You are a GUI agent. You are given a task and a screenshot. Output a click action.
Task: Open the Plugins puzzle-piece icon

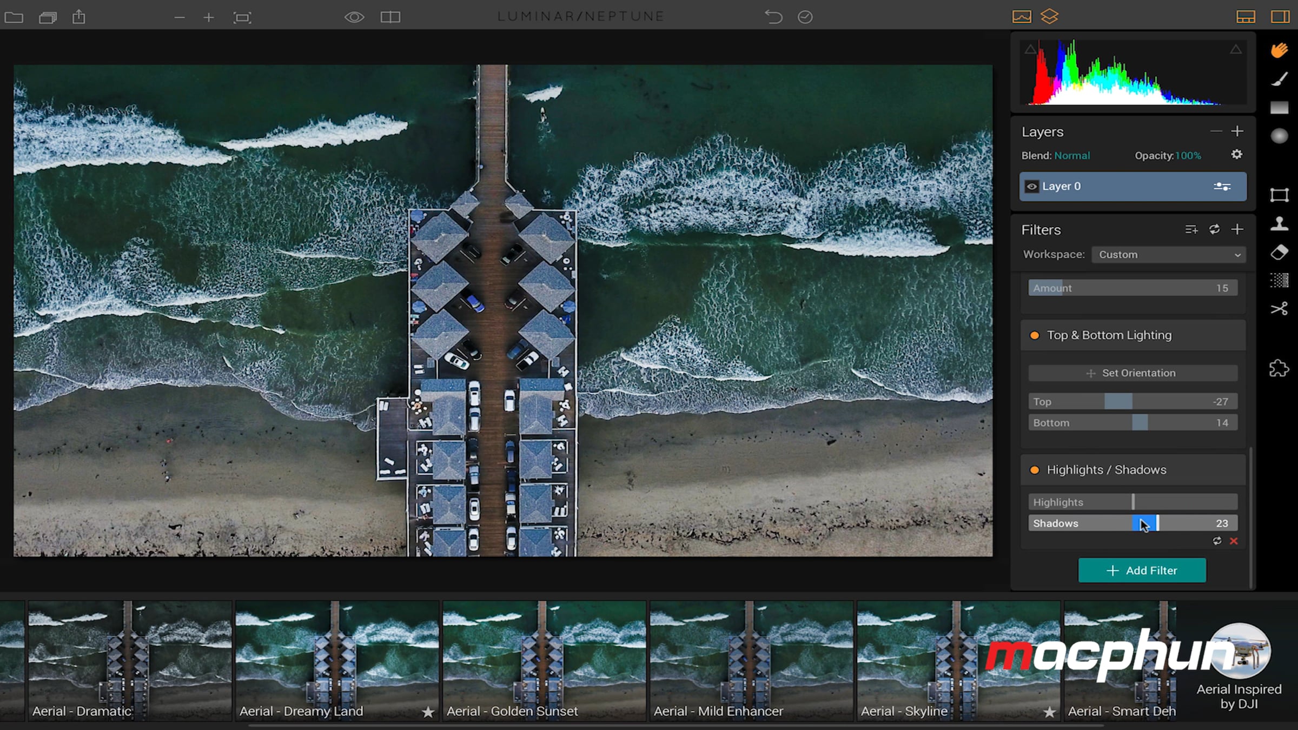pyautogui.click(x=1279, y=369)
